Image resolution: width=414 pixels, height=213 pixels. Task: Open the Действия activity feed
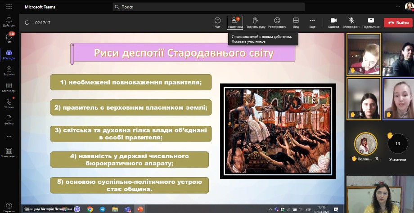click(x=9, y=22)
